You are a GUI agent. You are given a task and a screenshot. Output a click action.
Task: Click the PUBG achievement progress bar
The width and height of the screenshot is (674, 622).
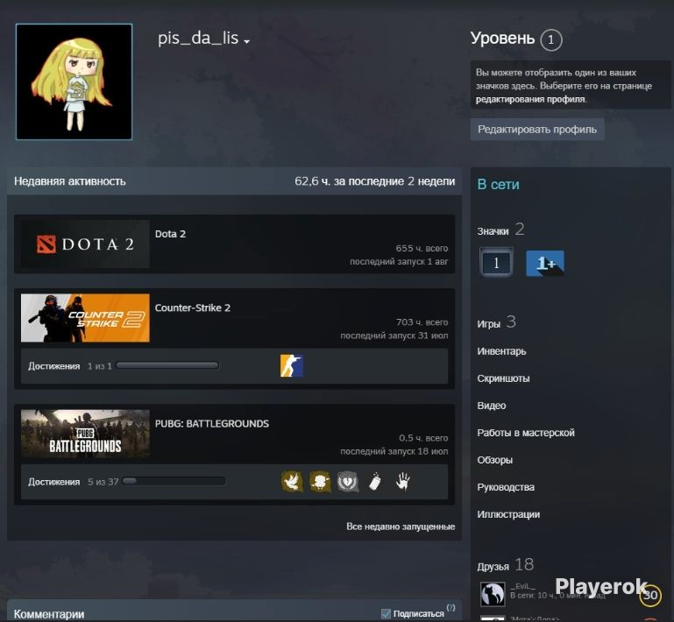coord(174,481)
